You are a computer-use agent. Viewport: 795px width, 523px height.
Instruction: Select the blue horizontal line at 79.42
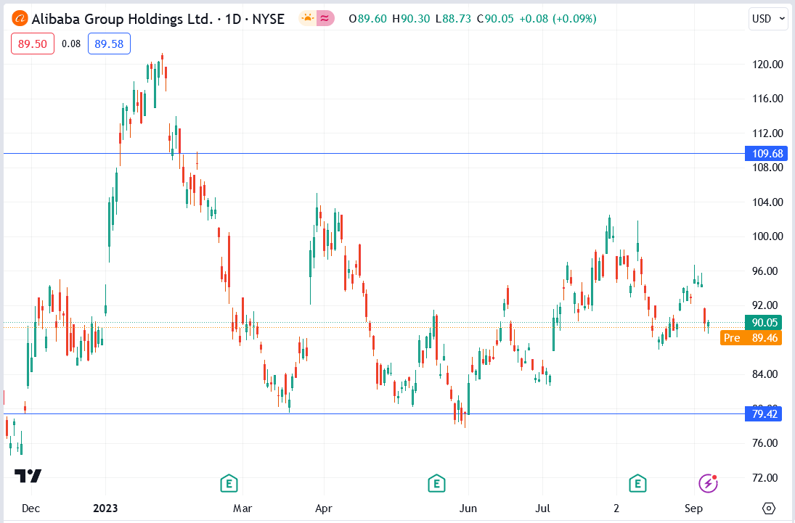click(x=374, y=414)
